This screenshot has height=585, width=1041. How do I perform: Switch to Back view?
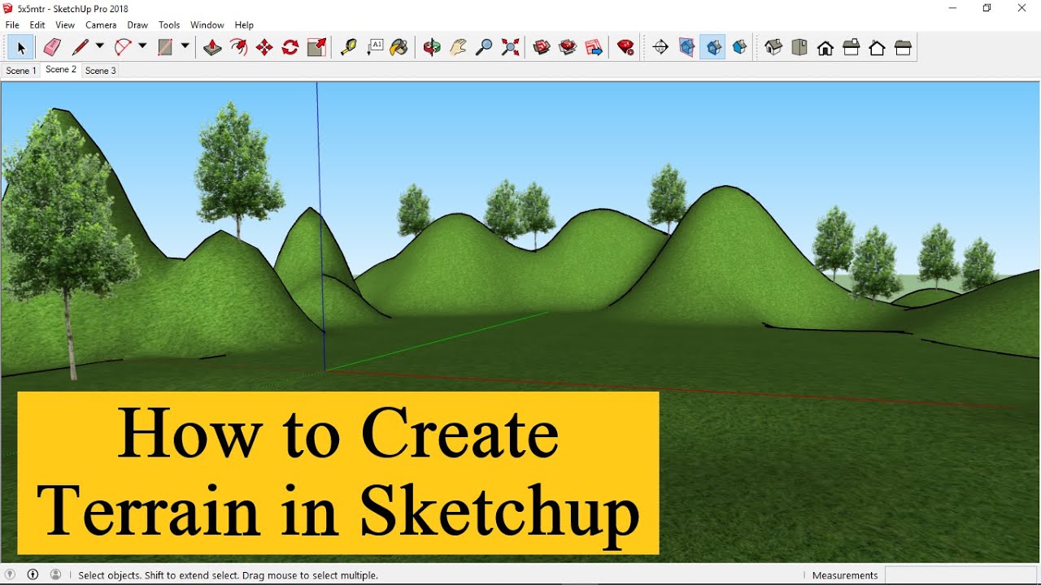point(877,48)
